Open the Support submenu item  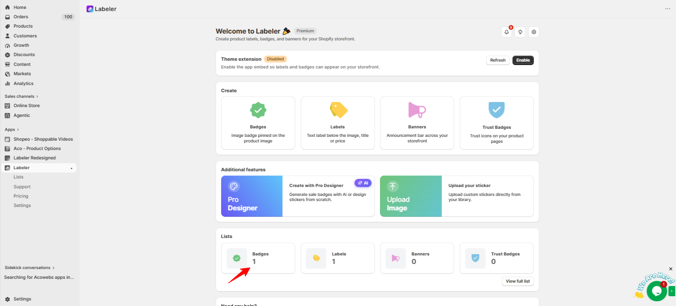pyautogui.click(x=22, y=187)
